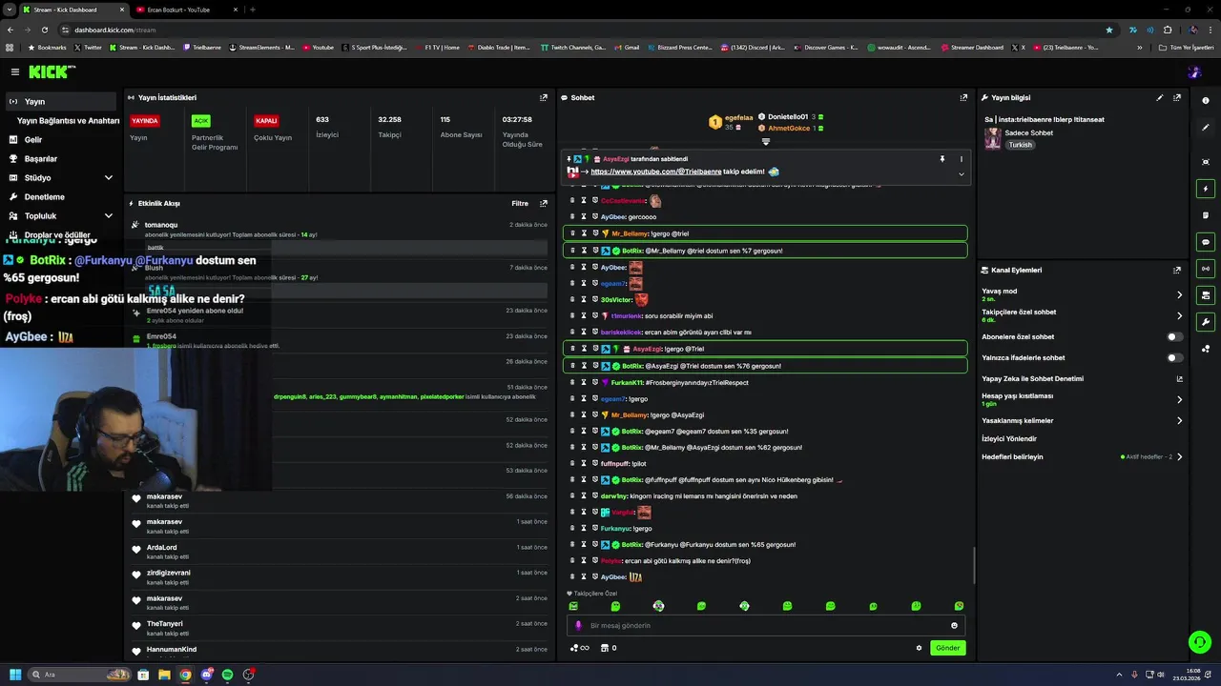Pop out the Etkinlik Akışı panel

[544, 203]
